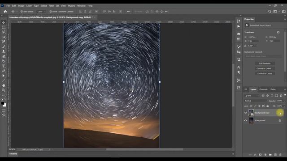Click the Edit Contents button
This screenshot has width=287, height=161.
[265, 64]
